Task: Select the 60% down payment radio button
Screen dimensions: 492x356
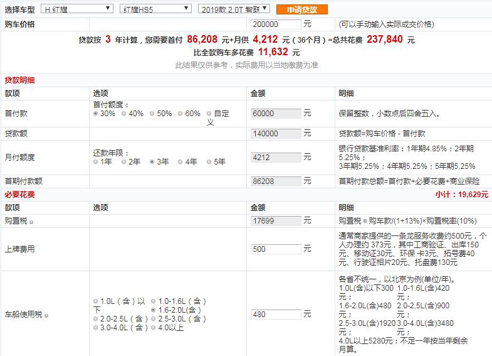Action: tap(181, 114)
